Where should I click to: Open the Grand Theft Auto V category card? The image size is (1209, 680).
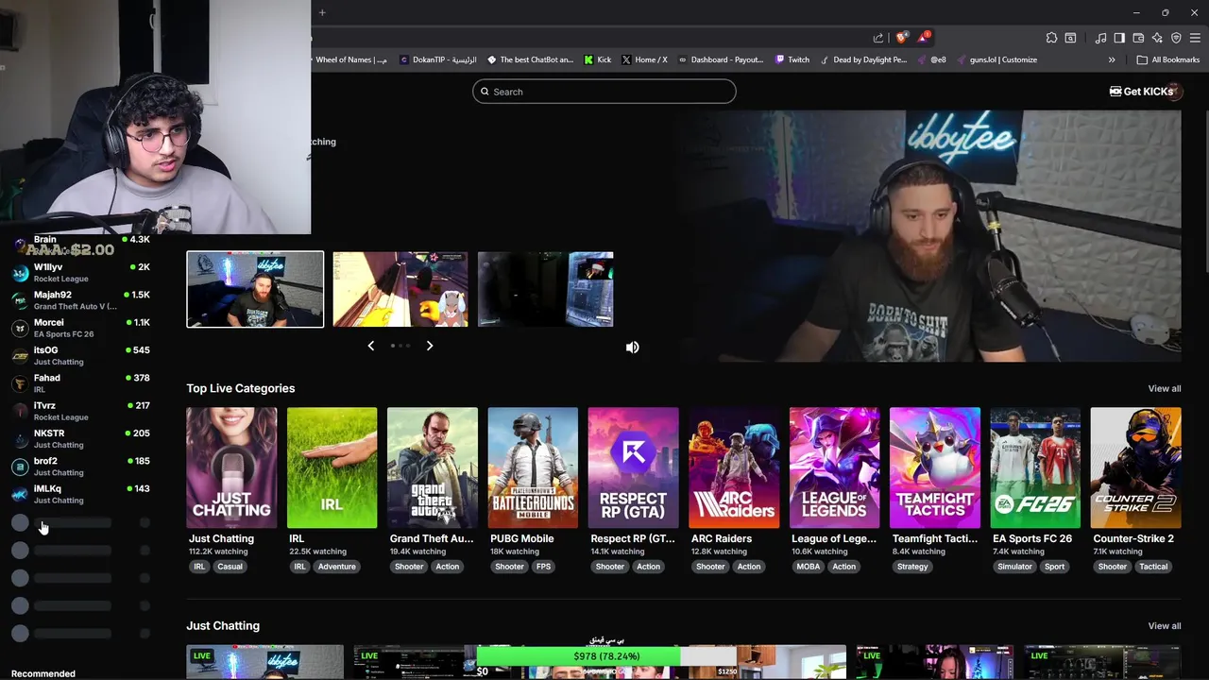433,467
